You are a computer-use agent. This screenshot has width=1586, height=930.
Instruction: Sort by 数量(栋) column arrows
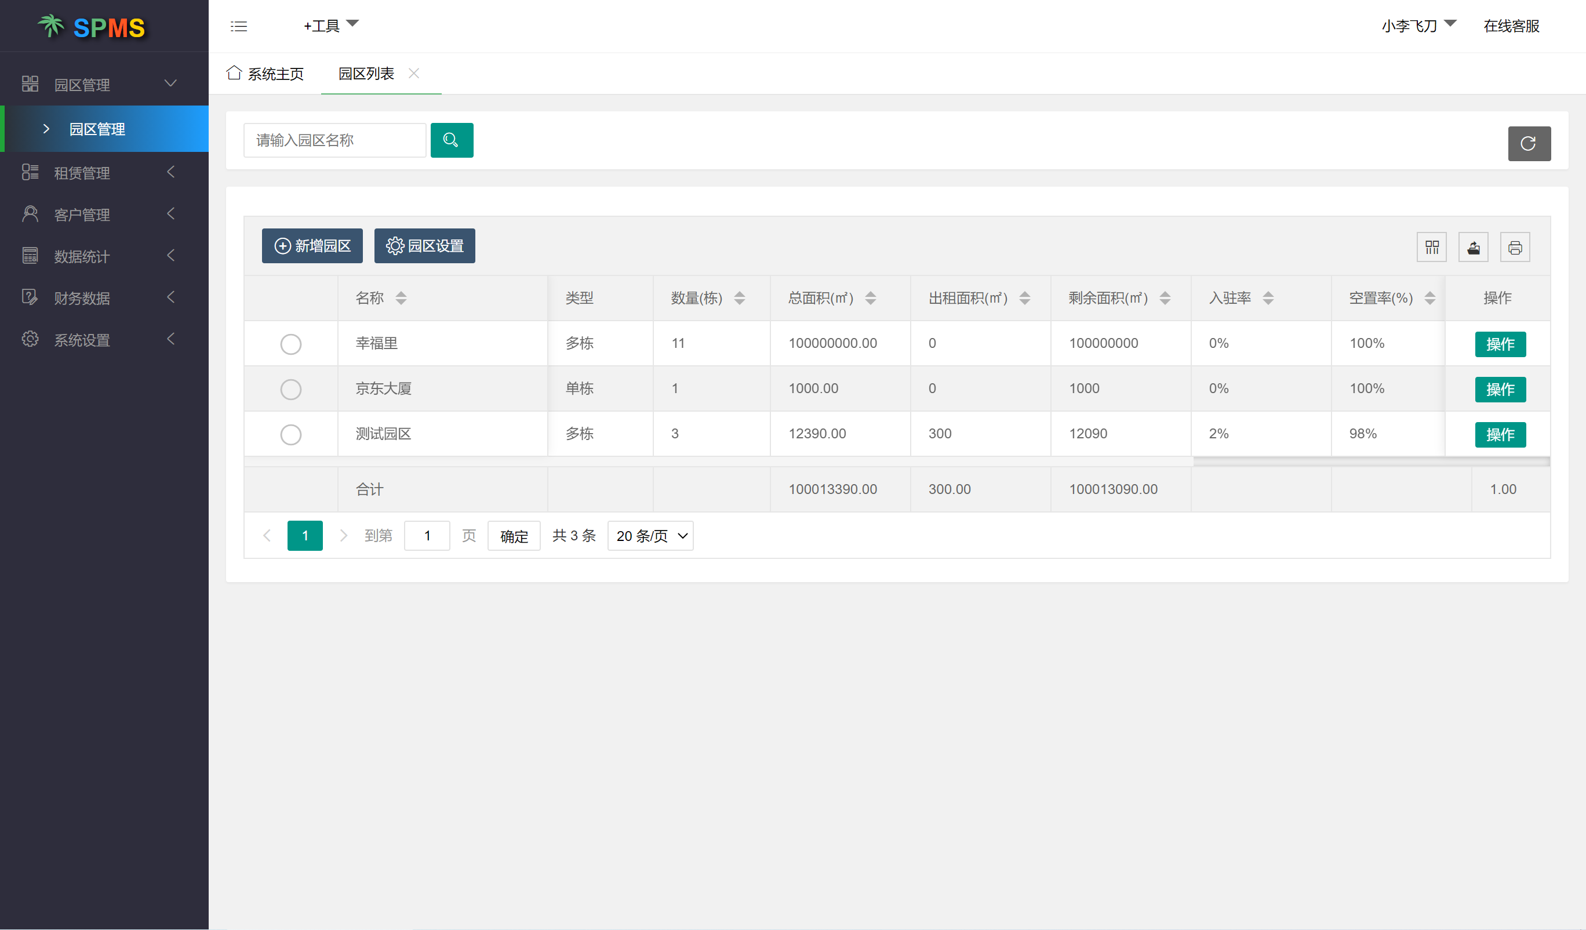[x=740, y=298]
